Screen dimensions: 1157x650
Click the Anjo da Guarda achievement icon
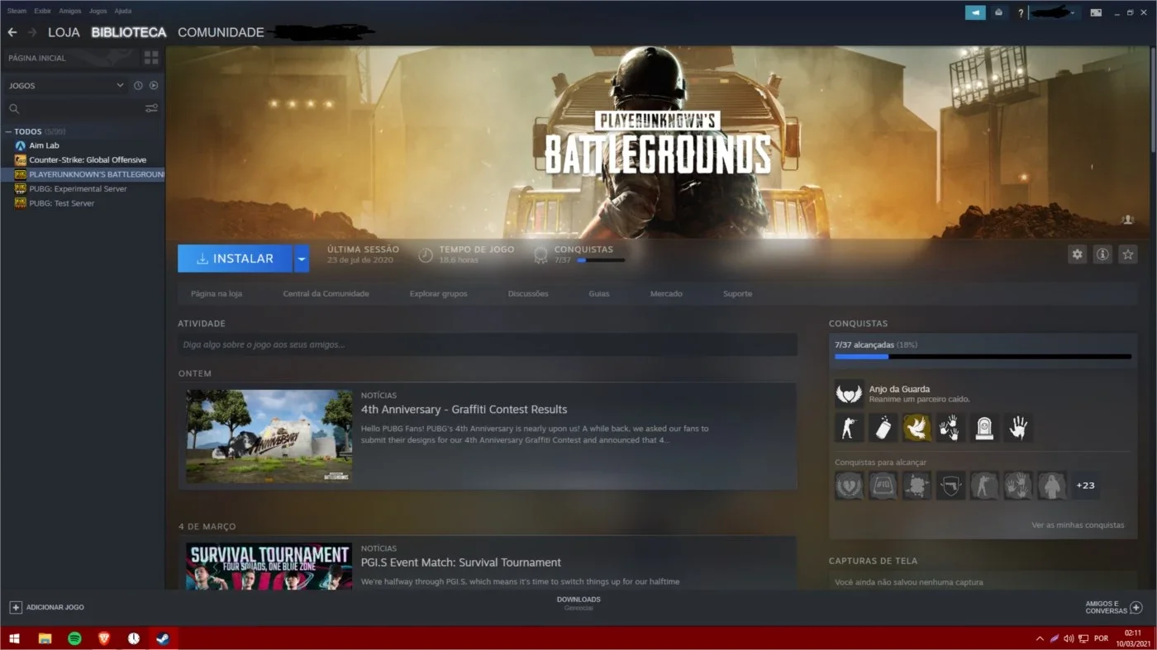click(x=849, y=394)
